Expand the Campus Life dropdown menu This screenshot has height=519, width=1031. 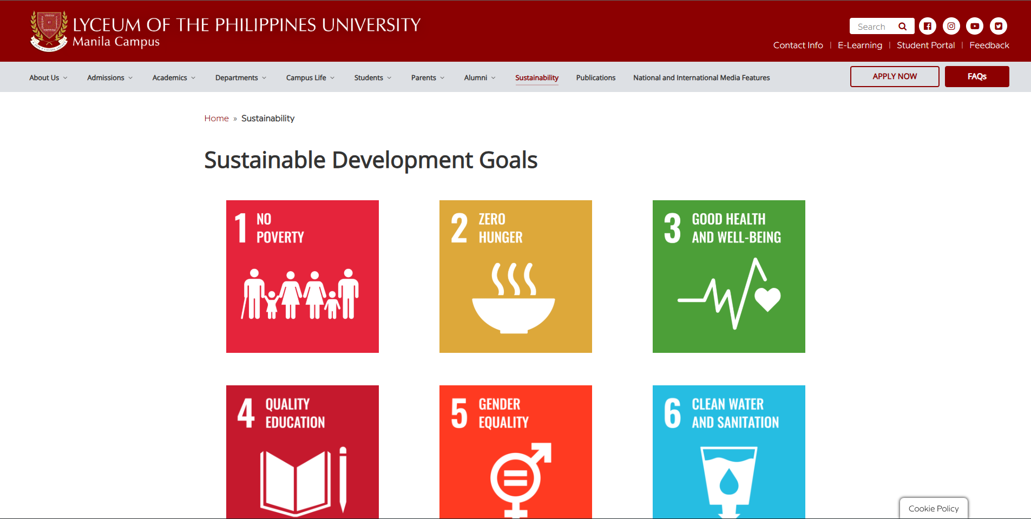(310, 78)
